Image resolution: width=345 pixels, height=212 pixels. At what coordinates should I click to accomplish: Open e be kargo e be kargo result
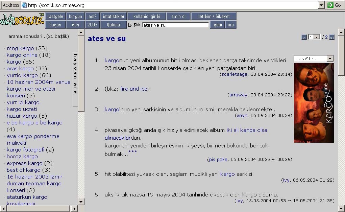[34, 123]
